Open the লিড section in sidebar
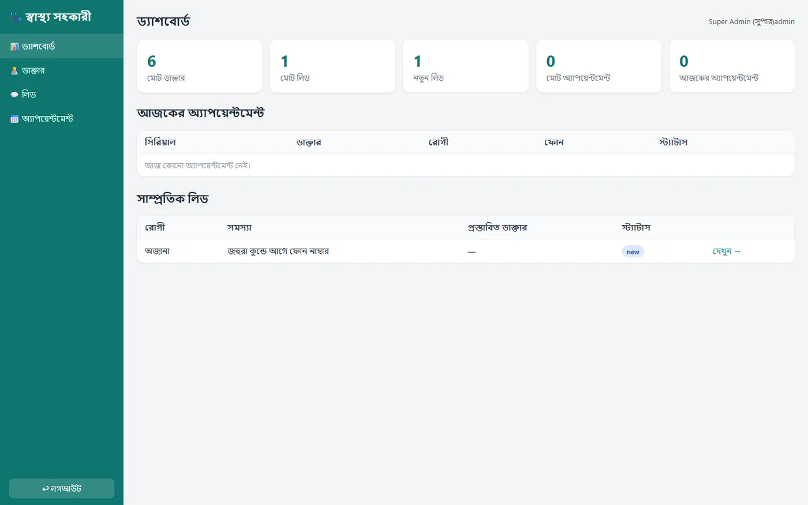The height and width of the screenshot is (505, 808). (62, 95)
